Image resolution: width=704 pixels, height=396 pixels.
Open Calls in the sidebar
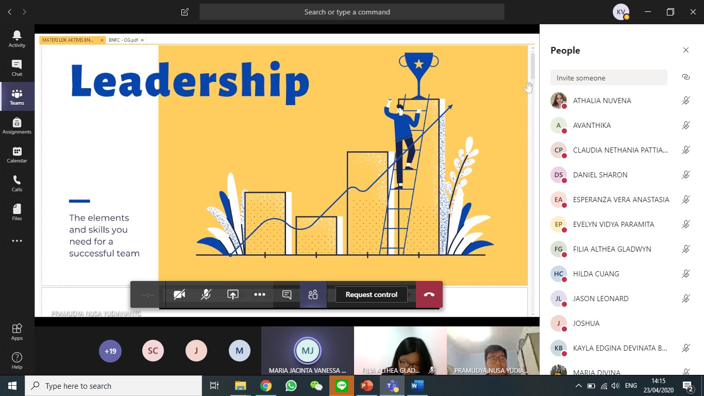[17, 183]
